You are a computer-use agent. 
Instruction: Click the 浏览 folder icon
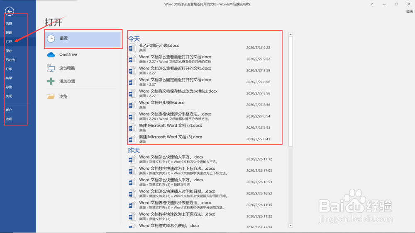pyautogui.click(x=51, y=96)
